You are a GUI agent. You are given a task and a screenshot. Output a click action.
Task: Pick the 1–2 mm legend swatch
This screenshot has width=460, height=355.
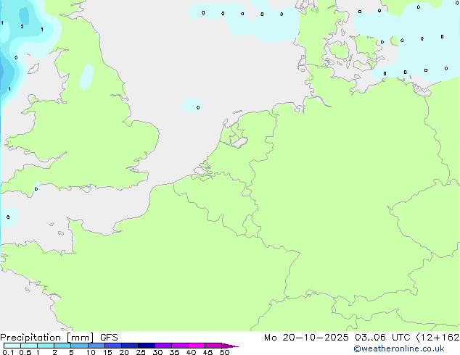[x=46, y=346]
